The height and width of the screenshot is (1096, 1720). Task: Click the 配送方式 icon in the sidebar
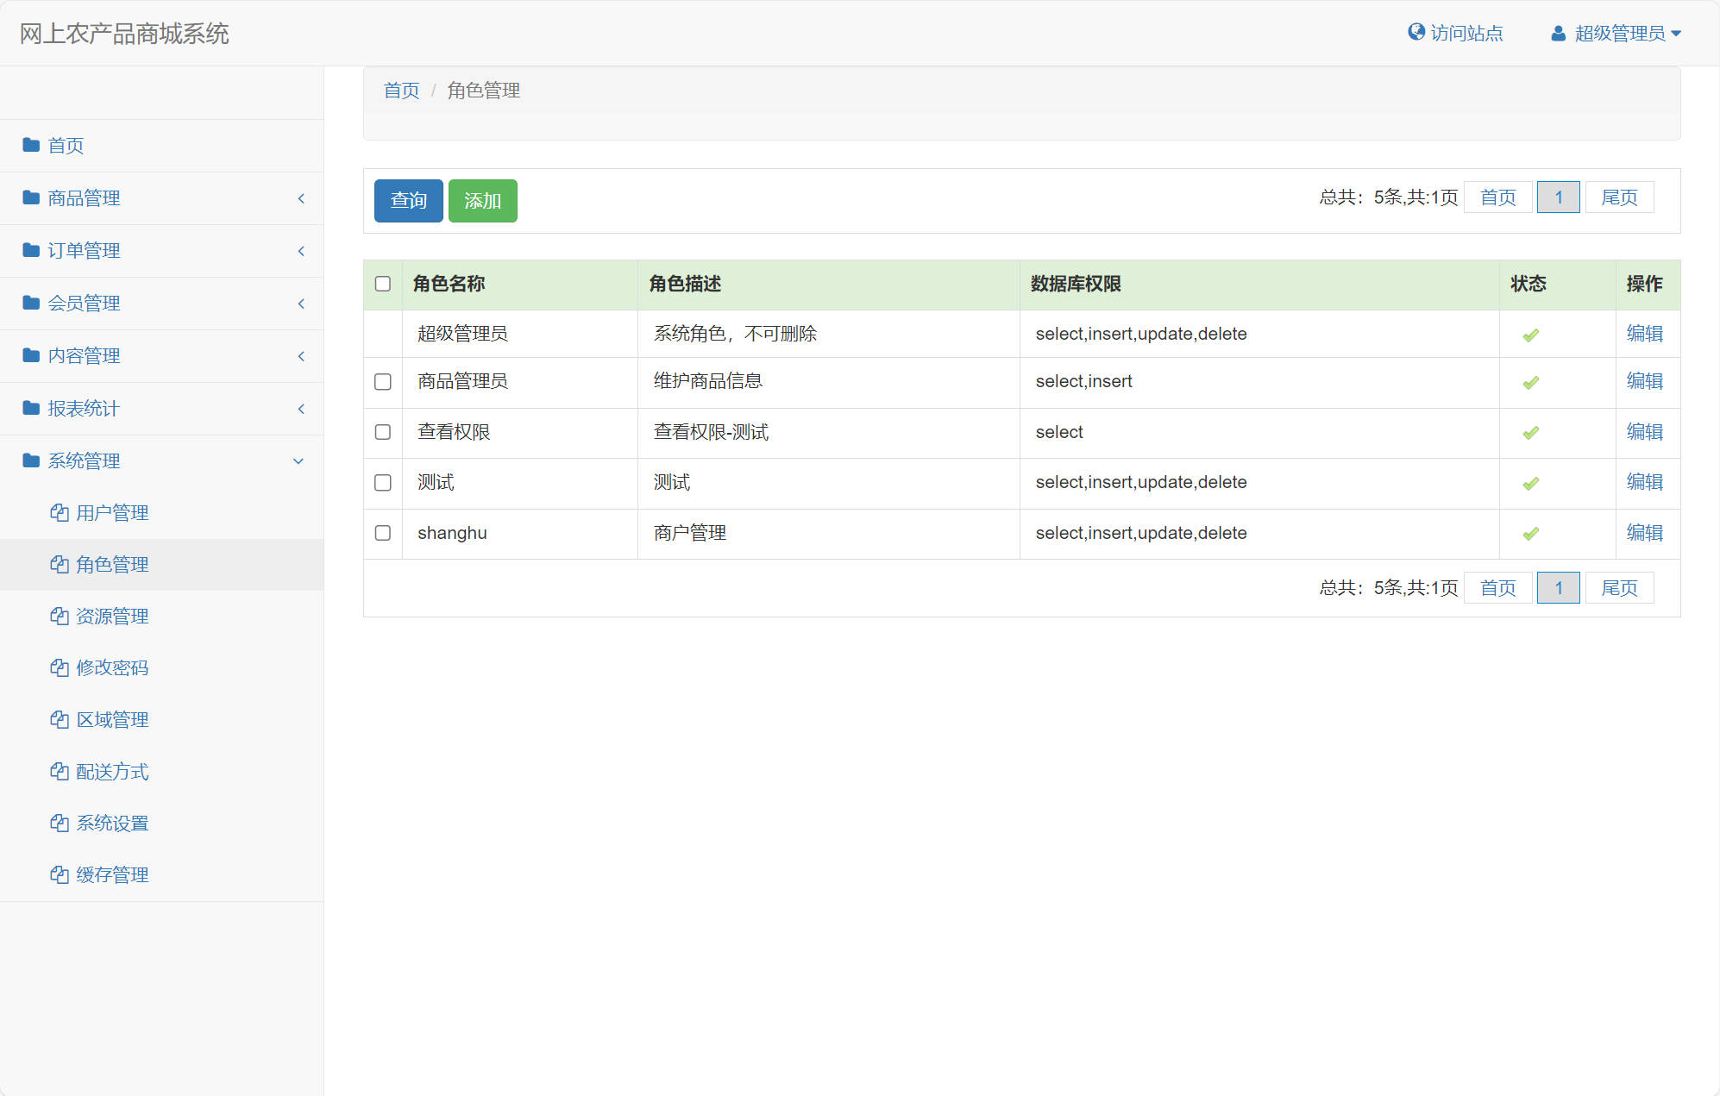tap(59, 771)
